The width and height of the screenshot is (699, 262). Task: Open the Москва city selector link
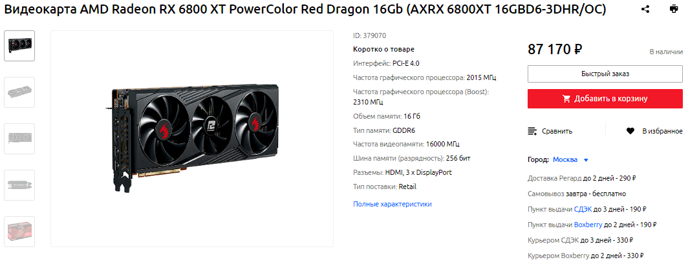tap(565, 159)
